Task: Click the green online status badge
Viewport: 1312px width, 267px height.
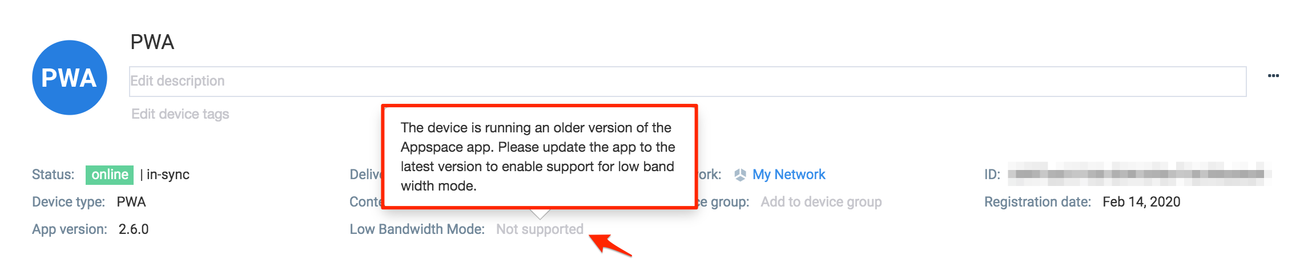Action: click(110, 175)
